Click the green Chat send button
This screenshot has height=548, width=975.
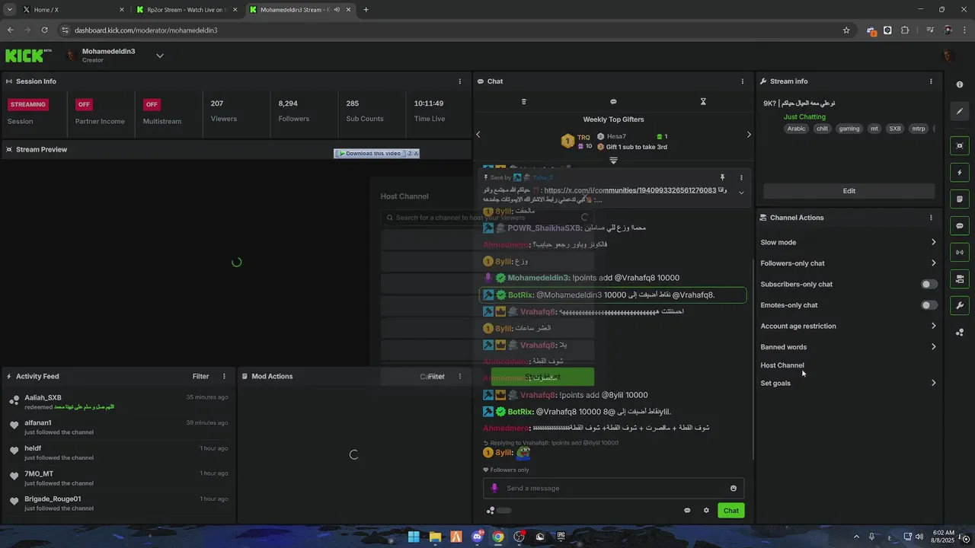[731, 511]
